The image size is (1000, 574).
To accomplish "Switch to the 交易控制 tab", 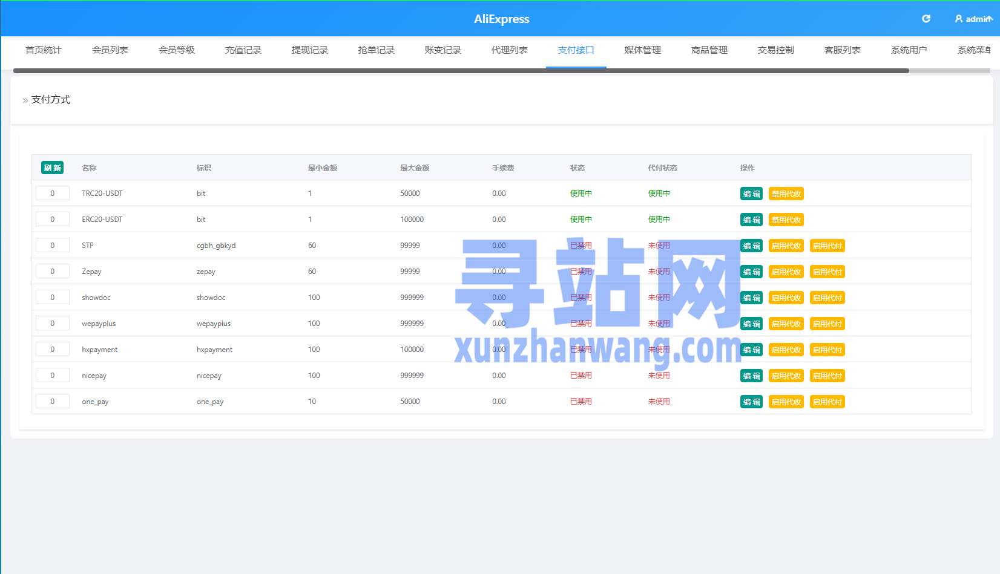I will pos(776,50).
